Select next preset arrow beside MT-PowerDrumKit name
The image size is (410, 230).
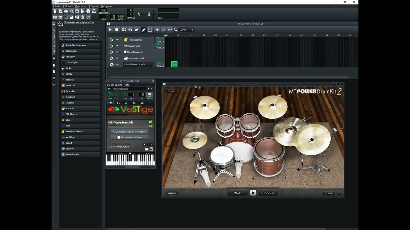pos(152,89)
